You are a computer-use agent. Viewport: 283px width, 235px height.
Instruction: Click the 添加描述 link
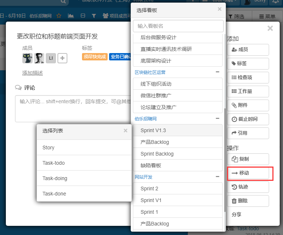click(33, 73)
